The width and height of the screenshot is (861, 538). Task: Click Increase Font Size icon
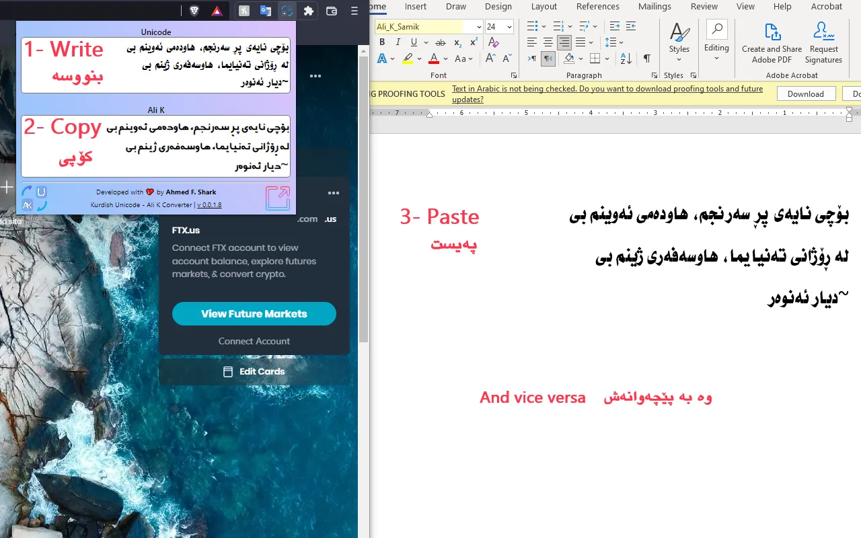[490, 59]
